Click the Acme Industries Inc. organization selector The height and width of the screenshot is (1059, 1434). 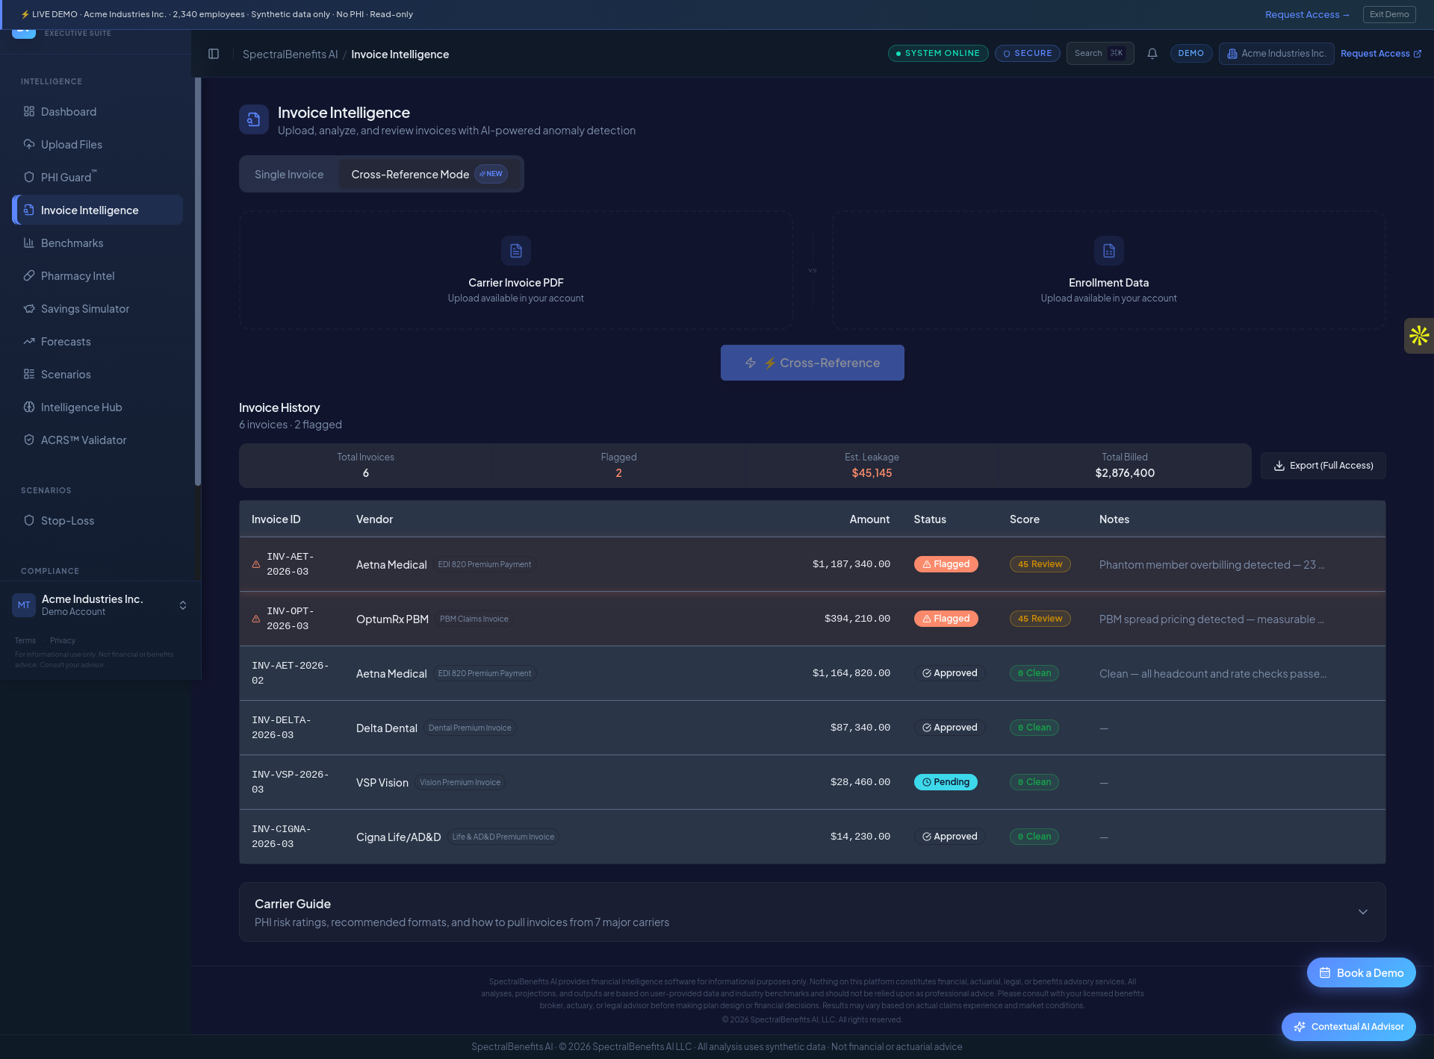click(x=1276, y=54)
